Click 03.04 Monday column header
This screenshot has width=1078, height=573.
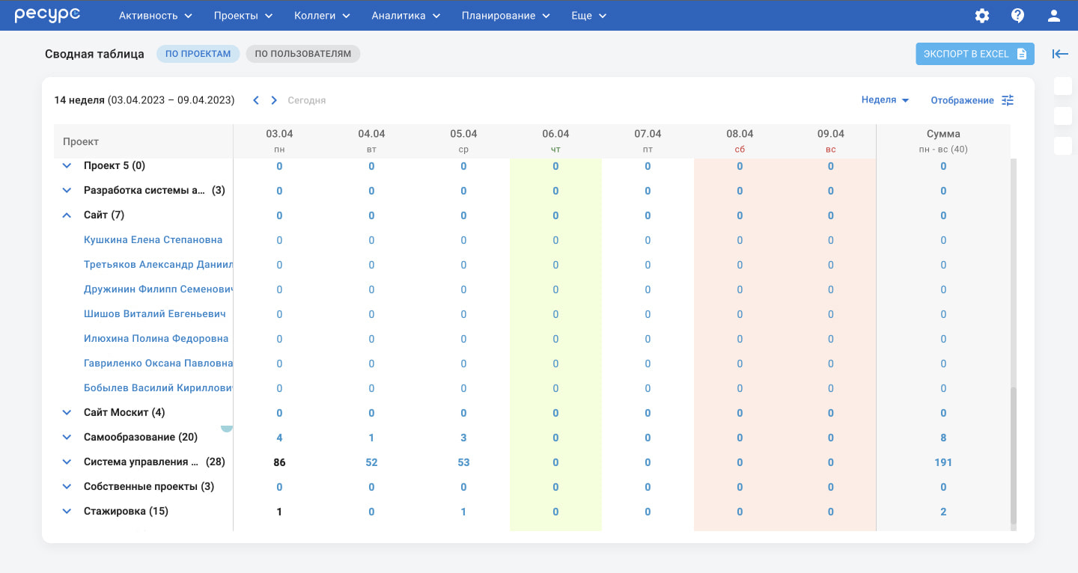click(x=279, y=141)
